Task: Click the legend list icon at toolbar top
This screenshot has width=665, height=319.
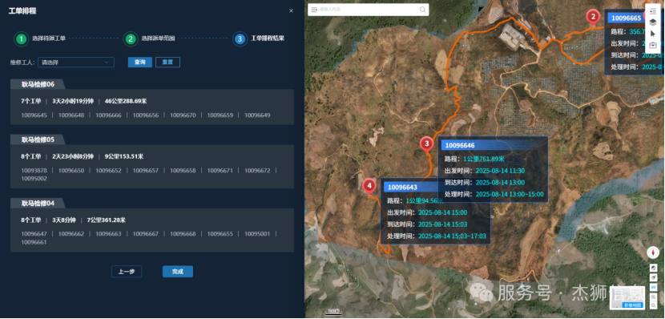Action: coord(653,11)
